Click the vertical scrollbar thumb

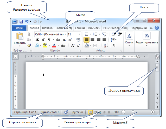point(157,67)
